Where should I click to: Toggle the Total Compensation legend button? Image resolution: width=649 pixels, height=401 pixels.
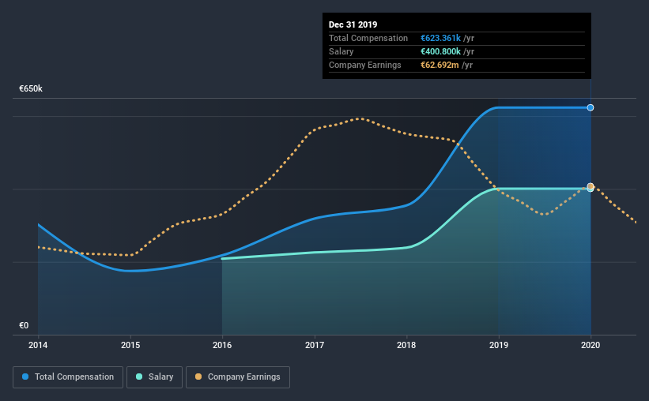pos(68,377)
